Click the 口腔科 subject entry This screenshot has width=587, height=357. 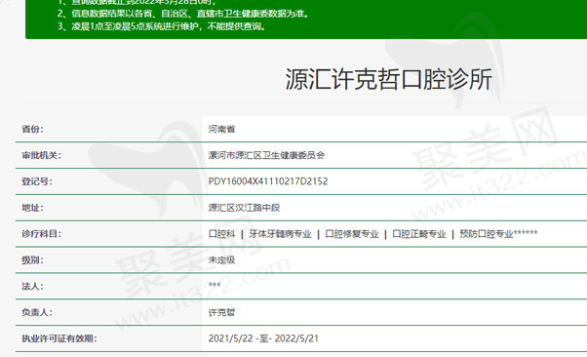[x=221, y=234]
